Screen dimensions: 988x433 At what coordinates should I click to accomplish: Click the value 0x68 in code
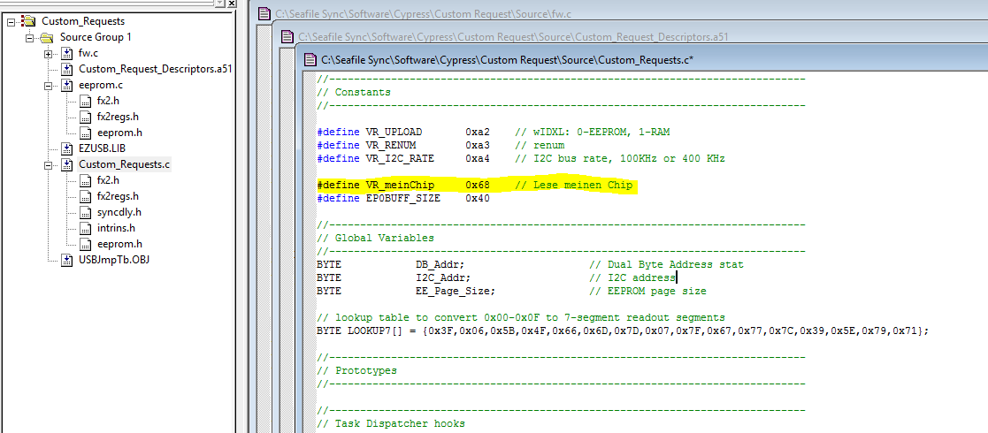(478, 185)
